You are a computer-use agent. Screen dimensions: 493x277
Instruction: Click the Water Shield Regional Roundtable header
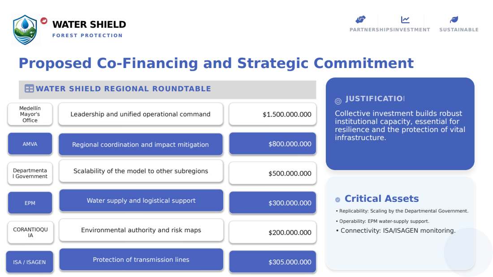tap(168, 89)
